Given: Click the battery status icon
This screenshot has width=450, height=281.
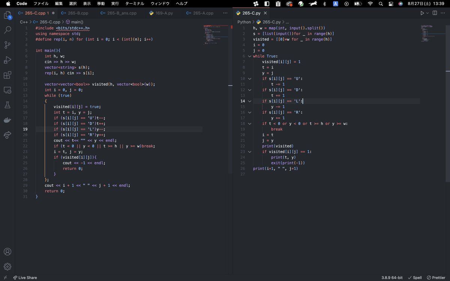Looking at the screenshot, I should tap(358, 3).
